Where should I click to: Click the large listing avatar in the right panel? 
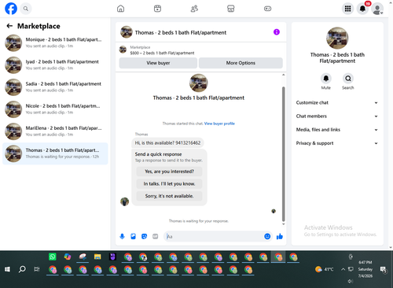pos(337,38)
